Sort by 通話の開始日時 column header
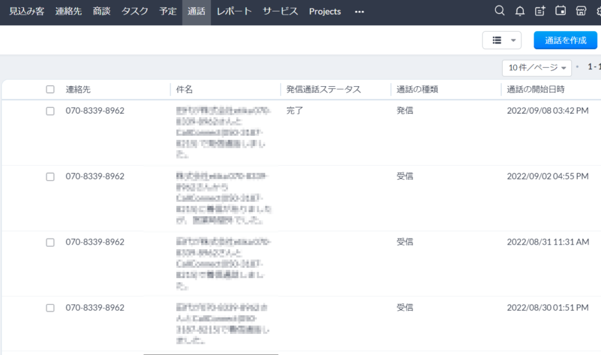The width and height of the screenshot is (601, 355). click(x=536, y=89)
